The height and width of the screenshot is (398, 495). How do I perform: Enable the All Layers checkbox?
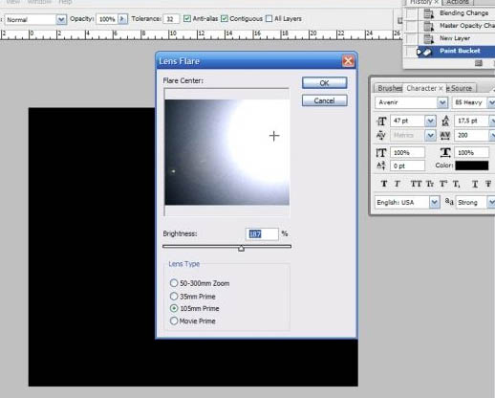[269, 19]
